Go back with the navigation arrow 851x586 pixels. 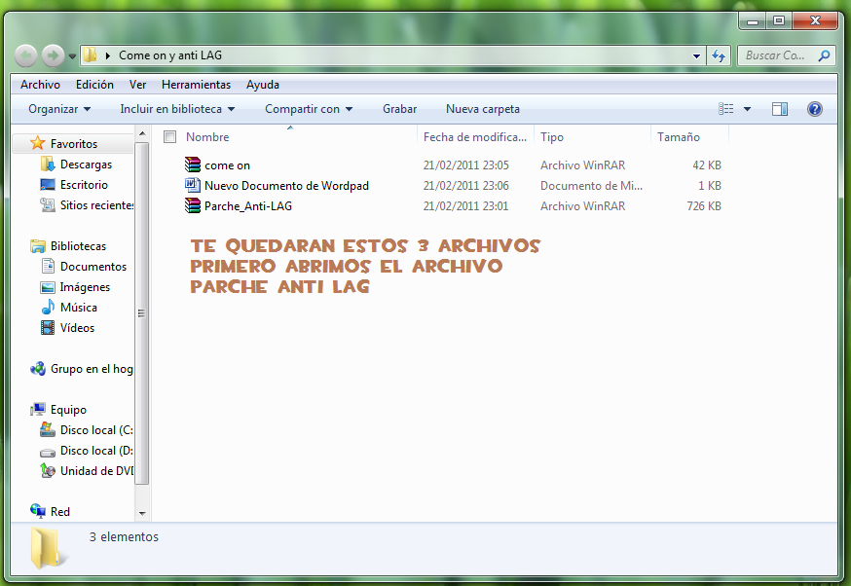(x=25, y=55)
